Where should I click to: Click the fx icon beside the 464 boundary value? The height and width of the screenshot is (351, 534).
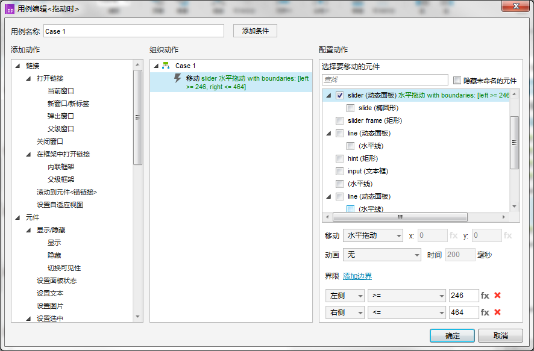click(486, 312)
